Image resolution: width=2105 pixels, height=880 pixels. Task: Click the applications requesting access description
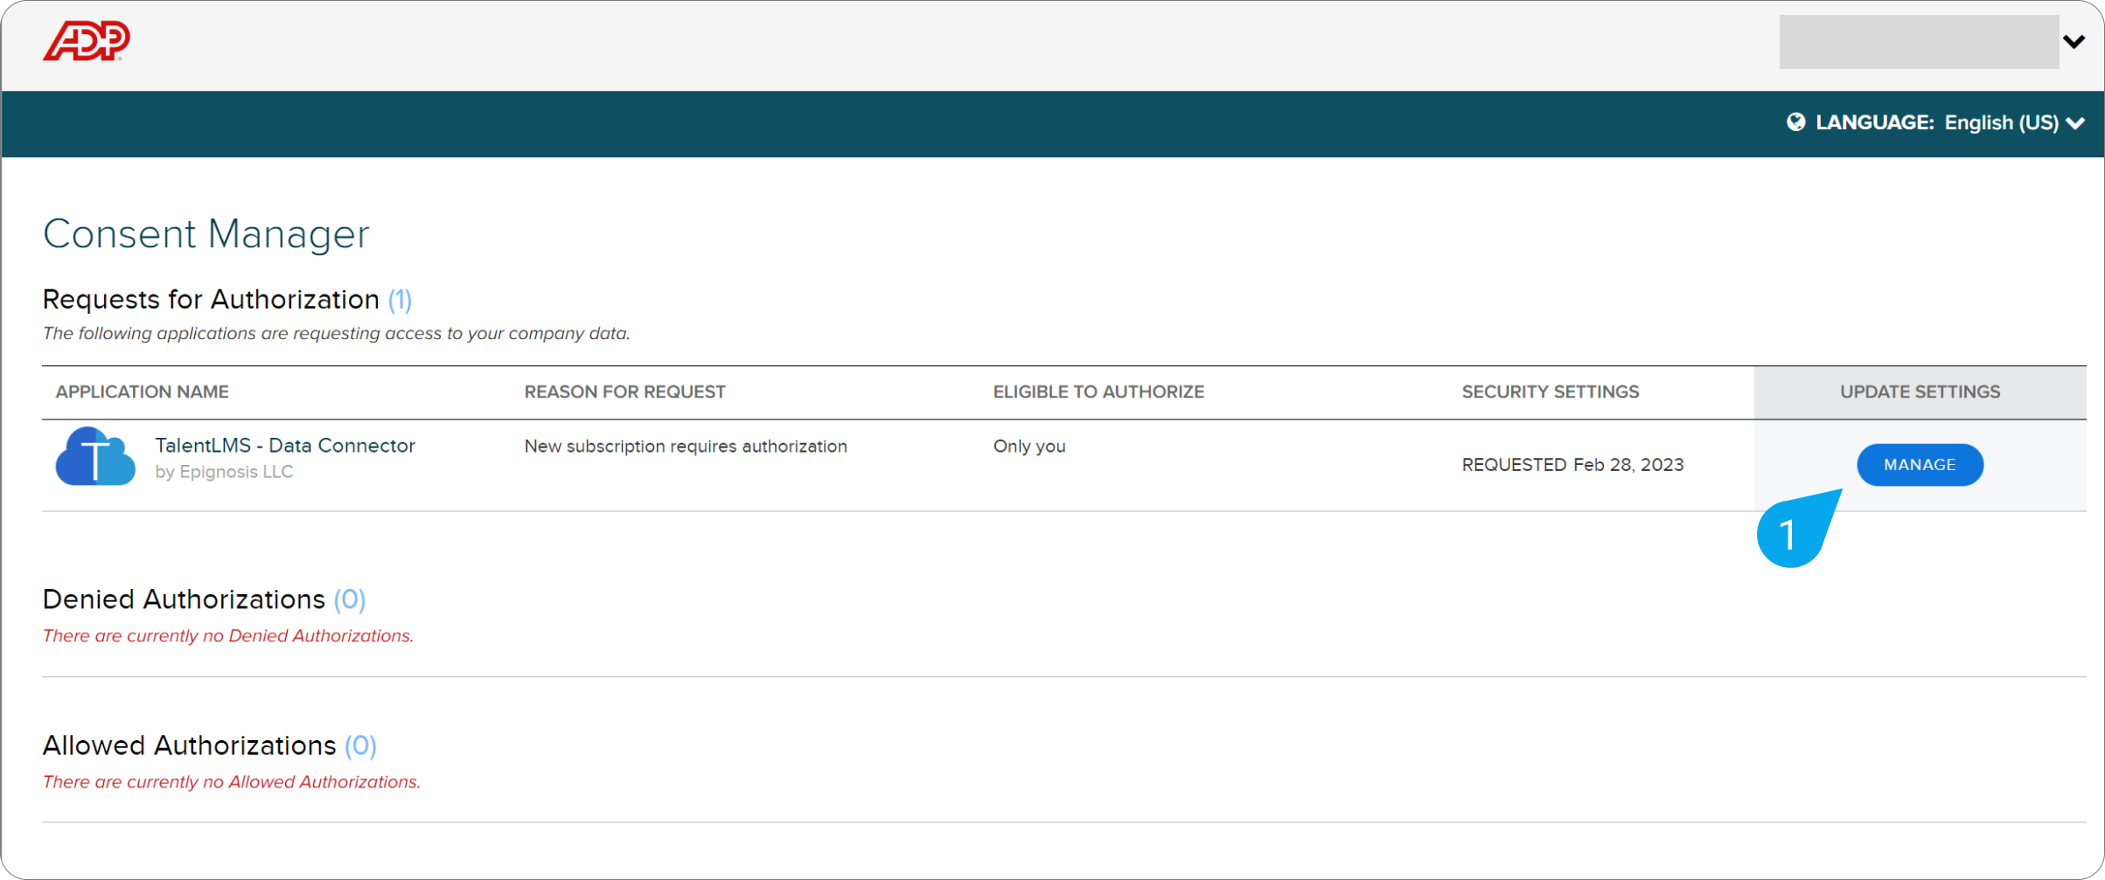click(x=337, y=334)
